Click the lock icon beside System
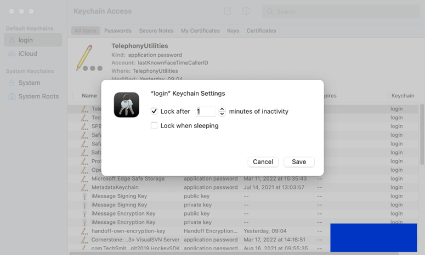 point(12,83)
